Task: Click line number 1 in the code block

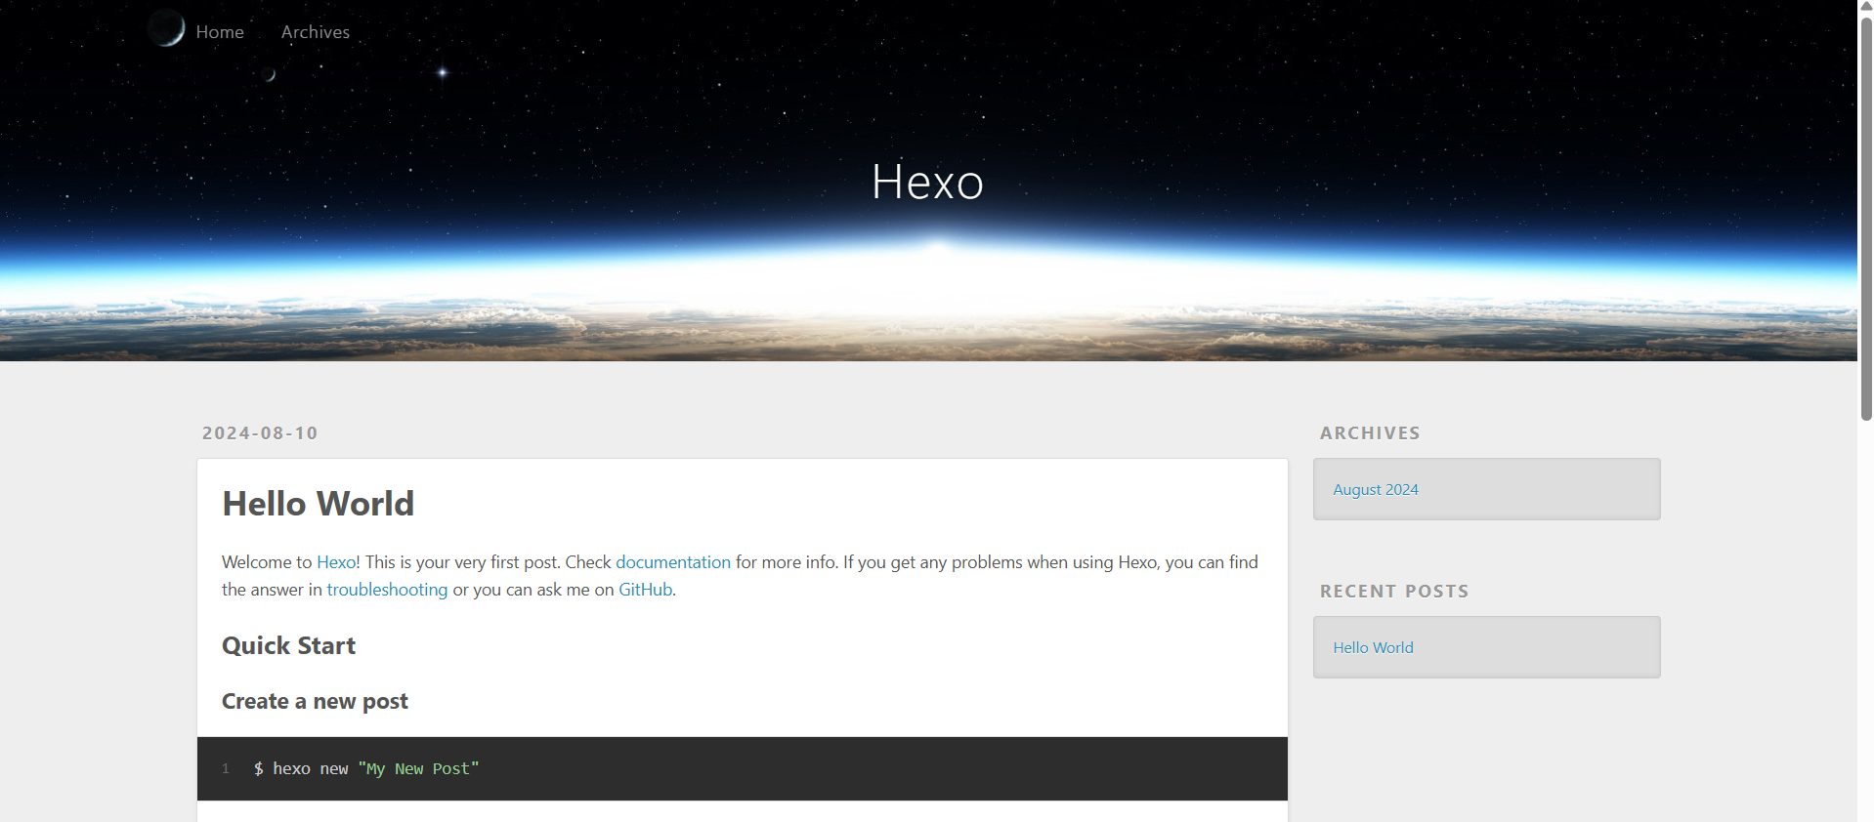Action: [226, 769]
